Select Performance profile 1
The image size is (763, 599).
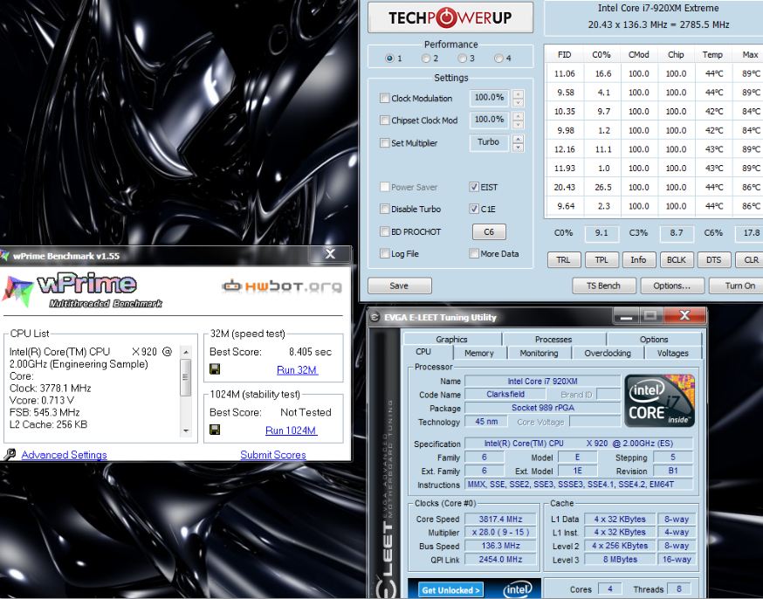pos(389,59)
